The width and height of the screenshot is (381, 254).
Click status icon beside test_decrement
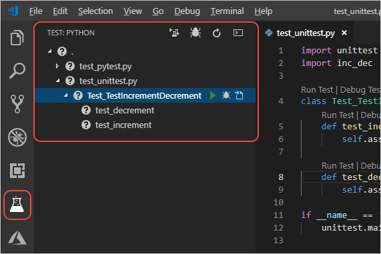[x=86, y=110]
